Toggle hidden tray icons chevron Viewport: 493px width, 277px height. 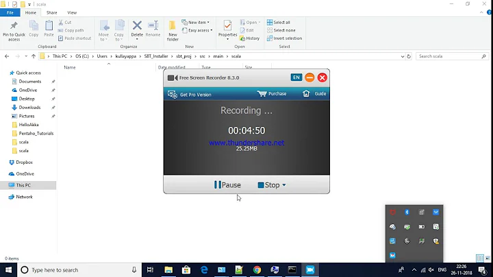(x=414, y=270)
